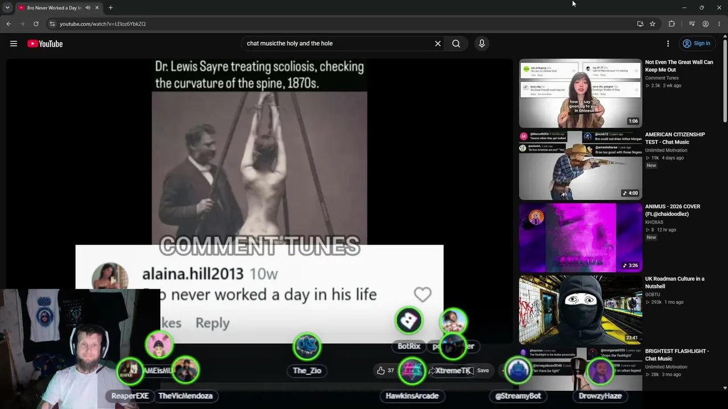View site information icon in address bar
The height and width of the screenshot is (409, 728).
click(x=52, y=24)
